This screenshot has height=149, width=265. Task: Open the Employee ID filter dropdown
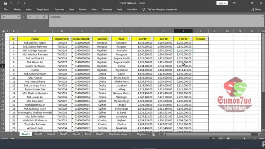tap(70, 39)
